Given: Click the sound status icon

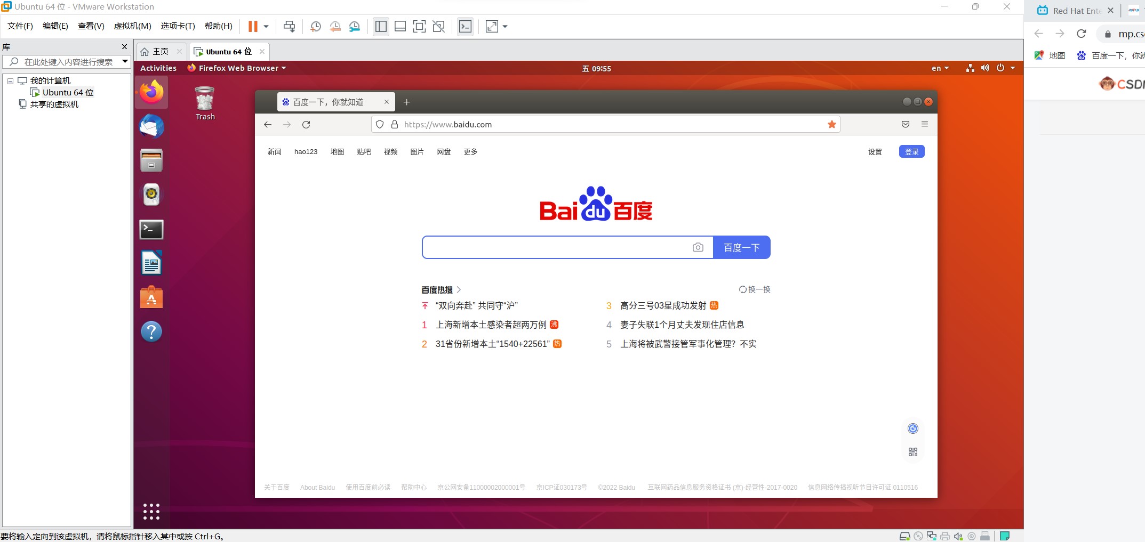Looking at the screenshot, I should [x=958, y=536].
